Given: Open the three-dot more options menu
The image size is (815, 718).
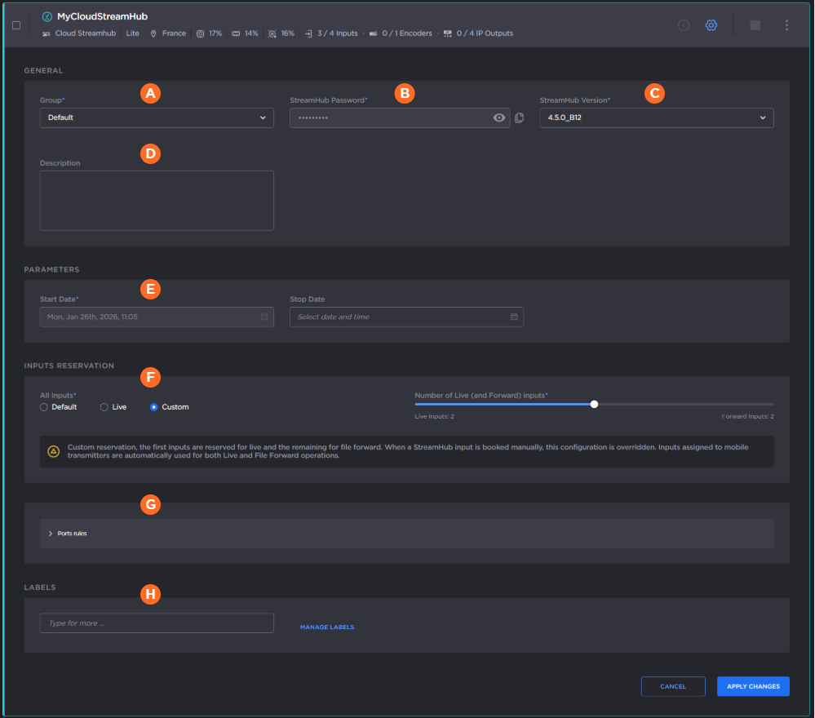Looking at the screenshot, I should (x=786, y=25).
